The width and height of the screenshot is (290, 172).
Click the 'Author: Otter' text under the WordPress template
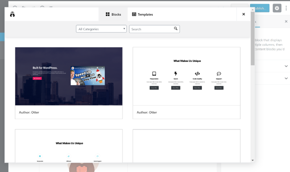coord(29,112)
